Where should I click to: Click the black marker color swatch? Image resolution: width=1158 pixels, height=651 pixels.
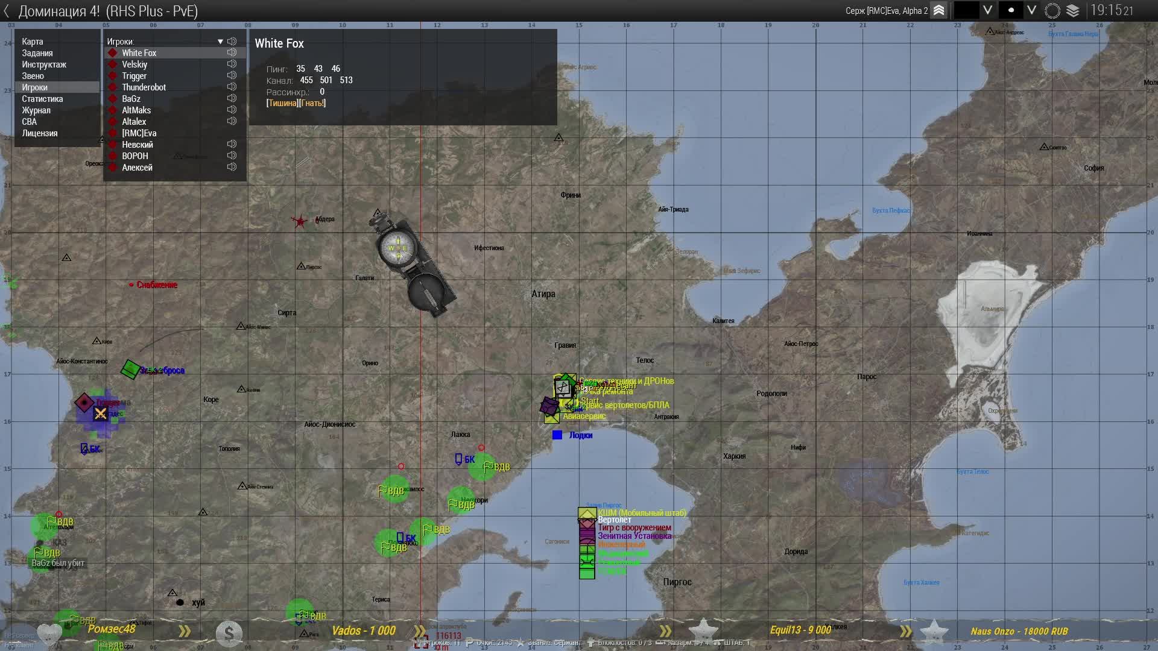(x=966, y=10)
